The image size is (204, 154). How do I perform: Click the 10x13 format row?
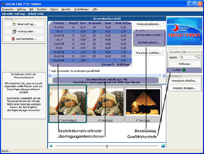click(90, 31)
